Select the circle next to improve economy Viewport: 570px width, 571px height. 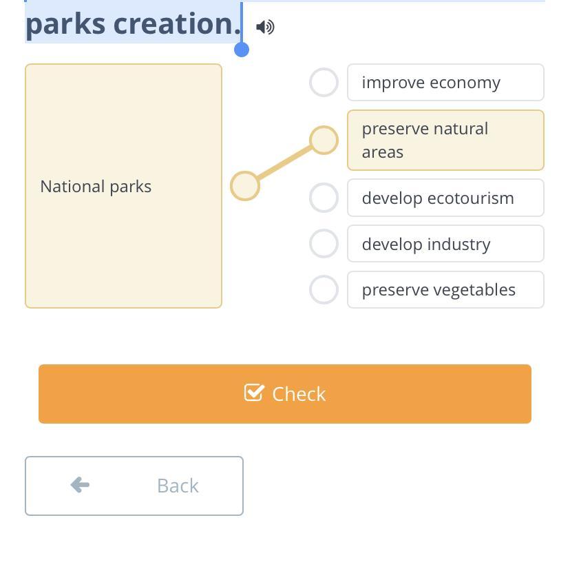tap(324, 82)
